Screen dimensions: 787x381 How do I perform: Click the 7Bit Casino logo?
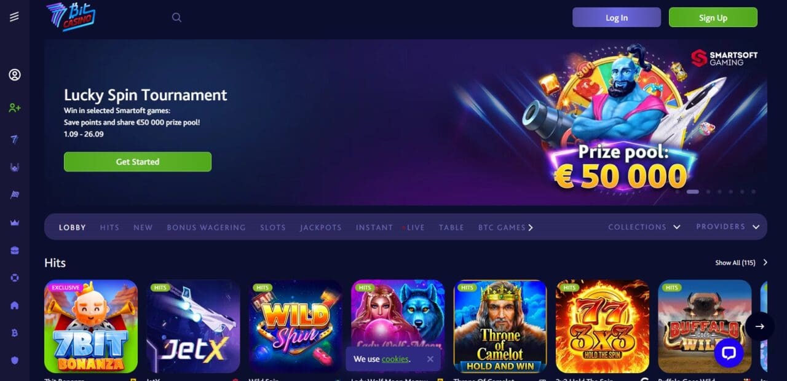coord(71,17)
